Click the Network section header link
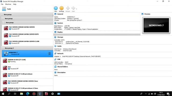The image size is (172, 96). pos(60,54)
